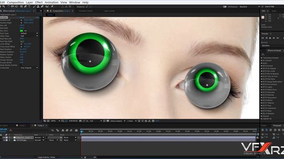Toggle the region of interest button
284x159 pixels.
point(104,121)
